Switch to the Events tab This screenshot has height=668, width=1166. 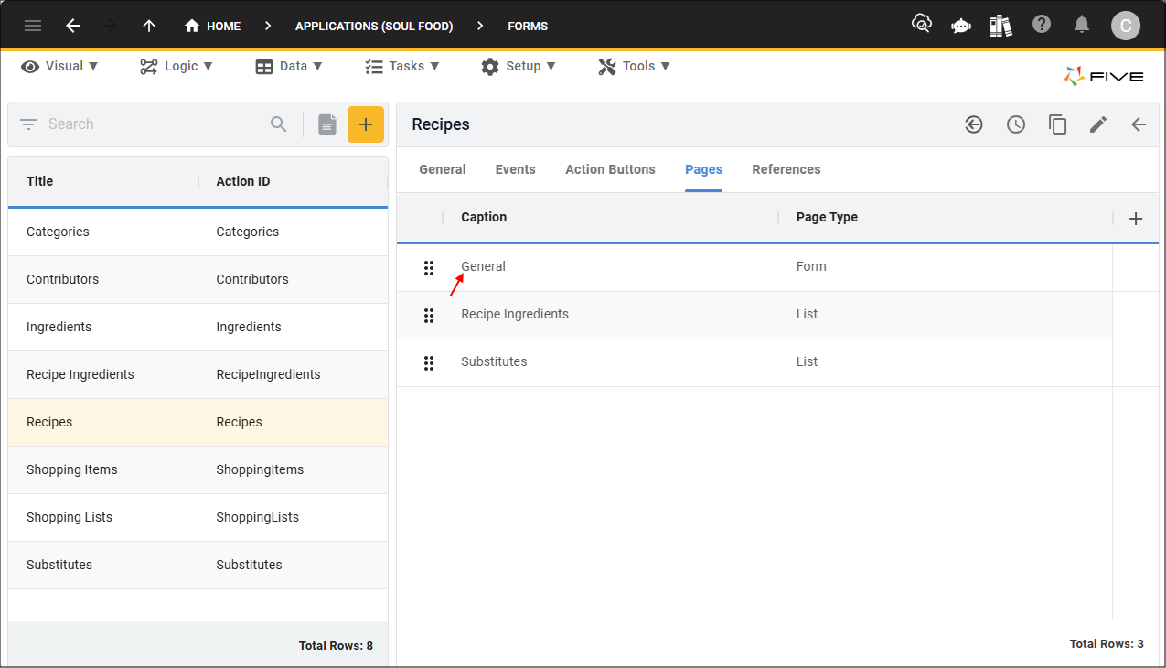coord(516,169)
